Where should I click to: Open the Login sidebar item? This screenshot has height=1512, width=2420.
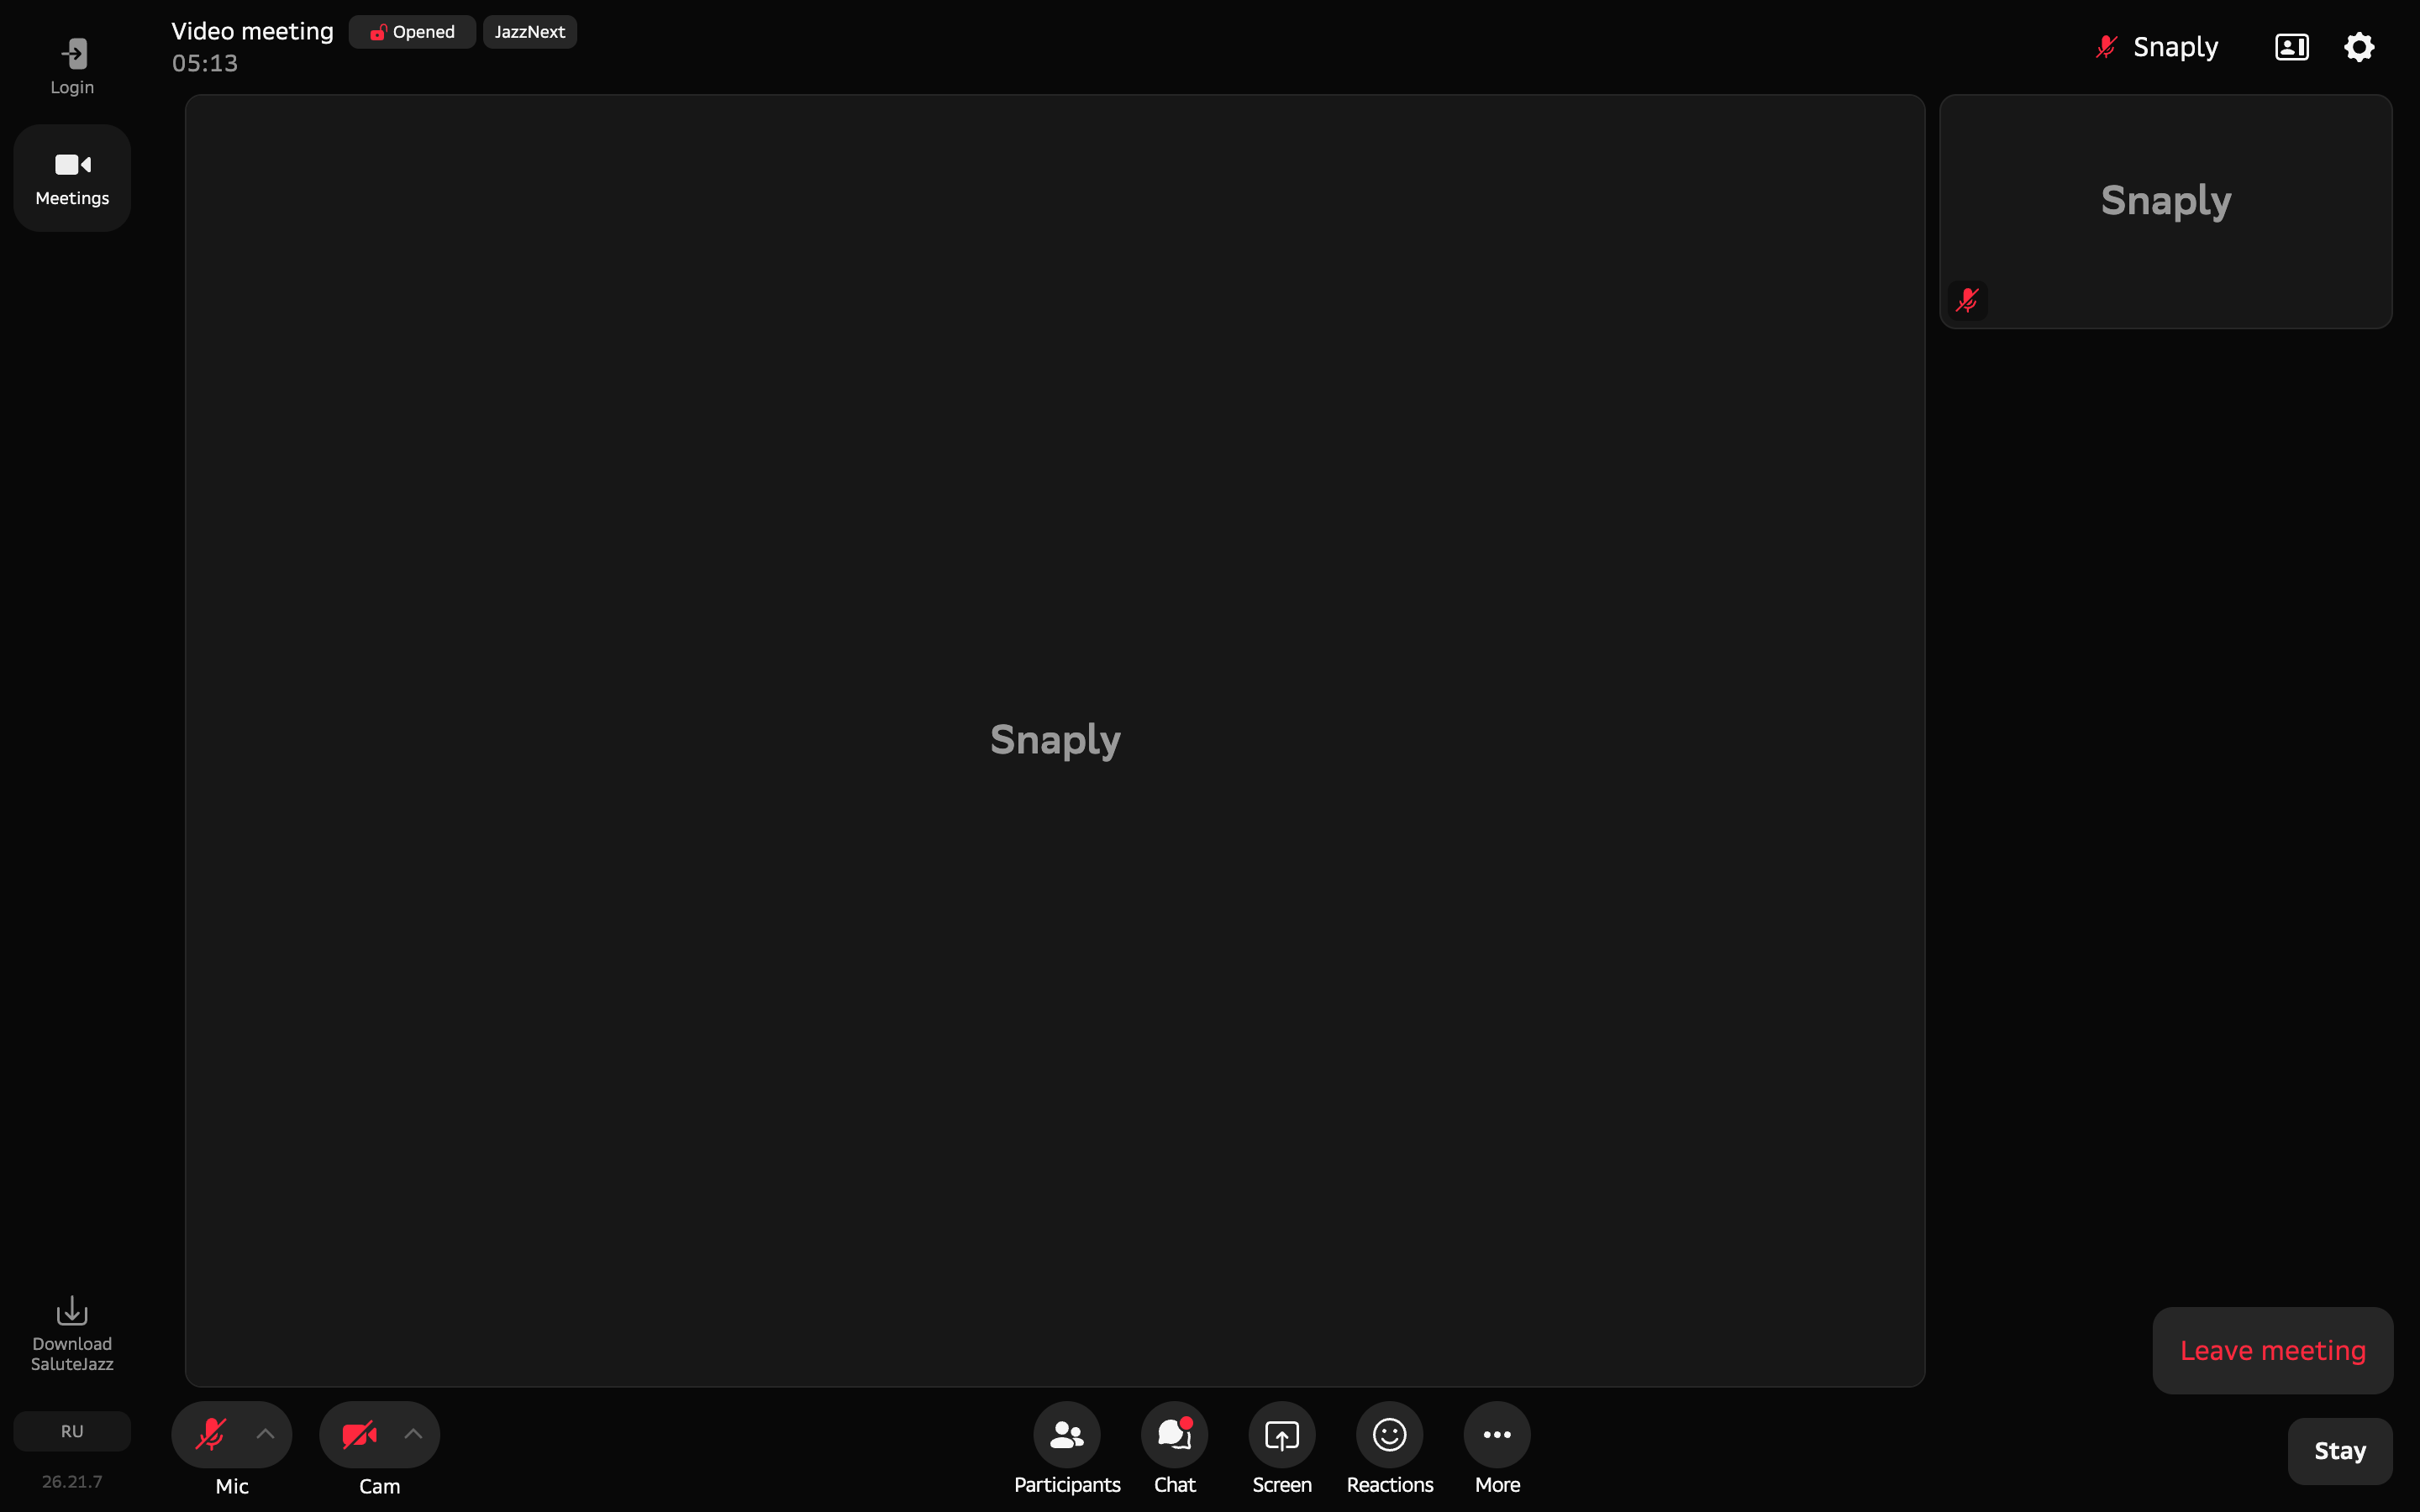click(x=72, y=66)
